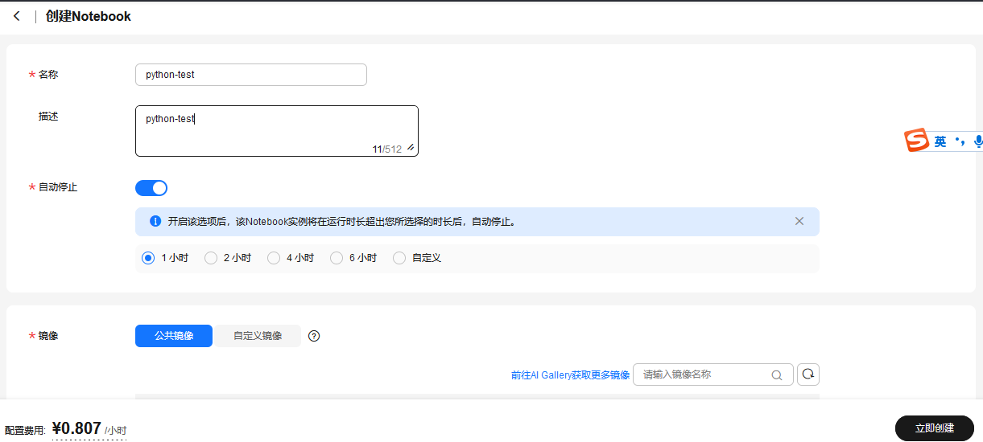Viewport: 983px width, 442px height.
Task: Click the 立即创建 button
Action: (935, 428)
